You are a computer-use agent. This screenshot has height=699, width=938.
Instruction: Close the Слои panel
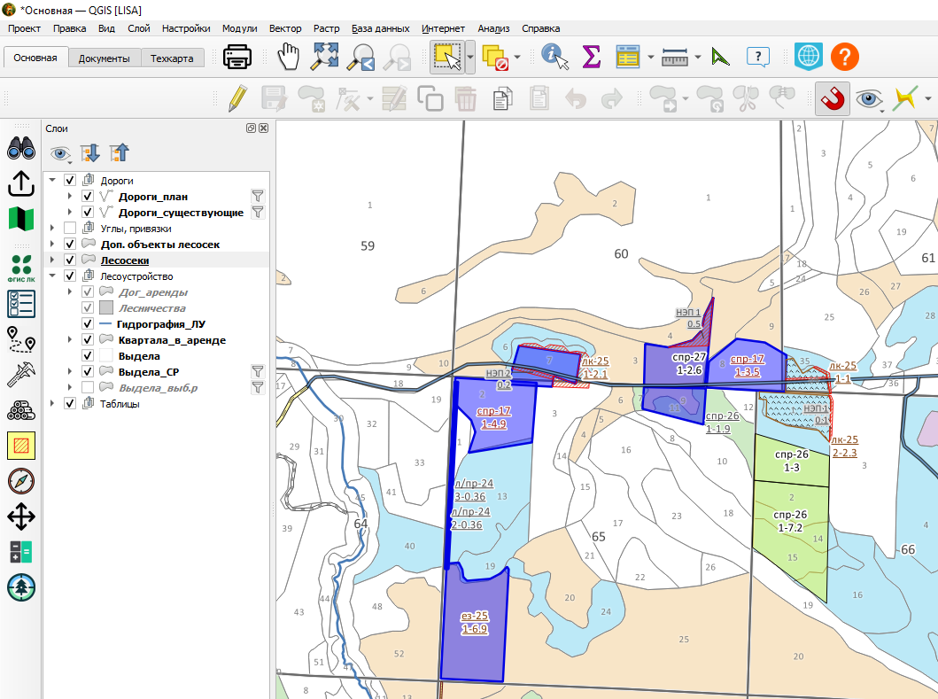coord(263,128)
